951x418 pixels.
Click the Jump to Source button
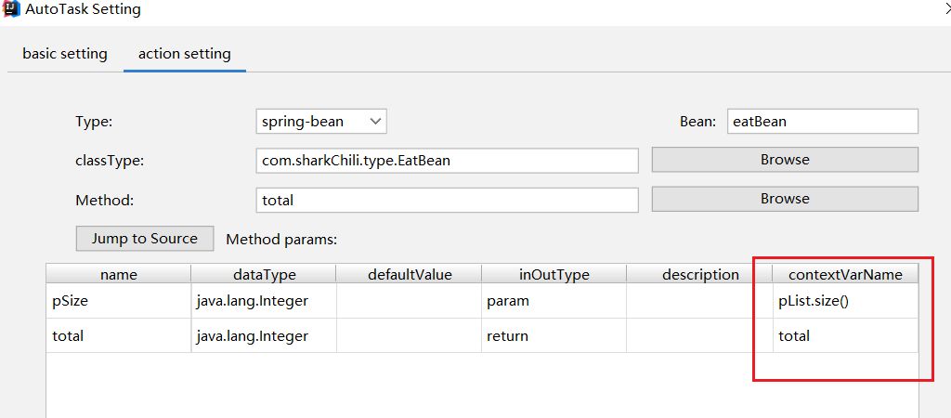click(x=144, y=239)
